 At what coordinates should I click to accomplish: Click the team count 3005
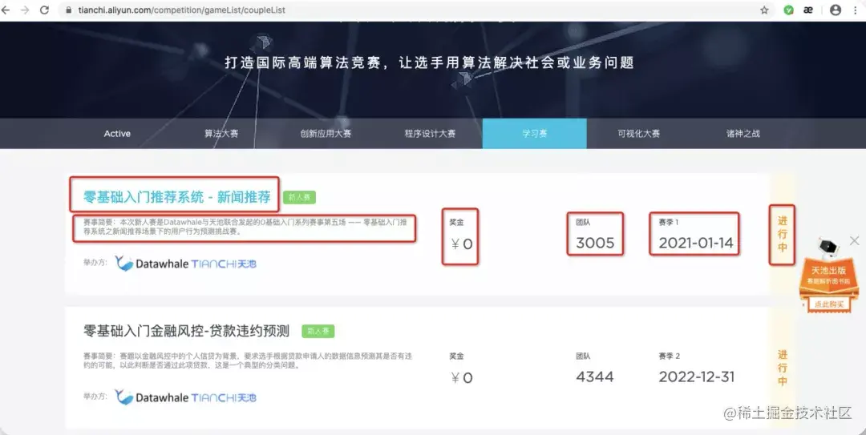(595, 243)
